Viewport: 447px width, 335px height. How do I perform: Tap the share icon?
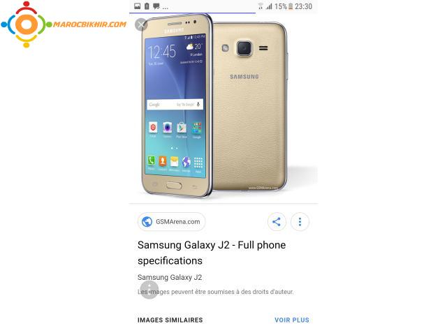[x=277, y=222]
